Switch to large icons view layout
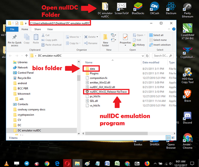 (x=173, y=138)
